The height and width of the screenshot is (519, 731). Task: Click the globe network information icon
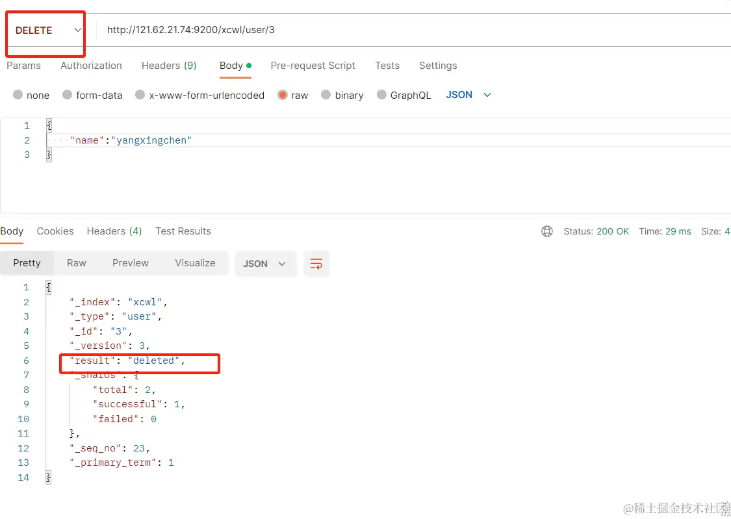547,231
